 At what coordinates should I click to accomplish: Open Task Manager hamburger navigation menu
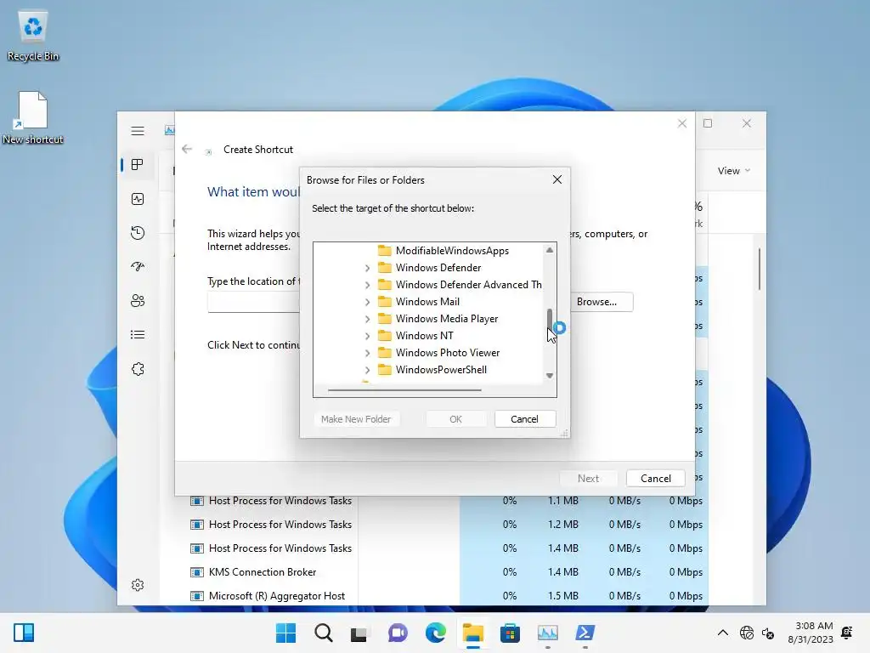coord(138,131)
